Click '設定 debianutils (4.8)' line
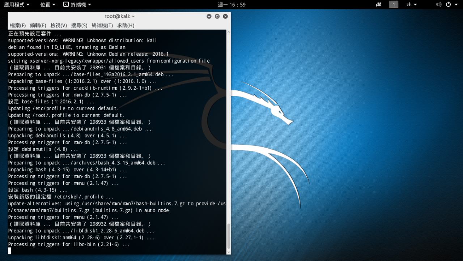The width and height of the screenshot is (463, 261). click(x=43, y=149)
